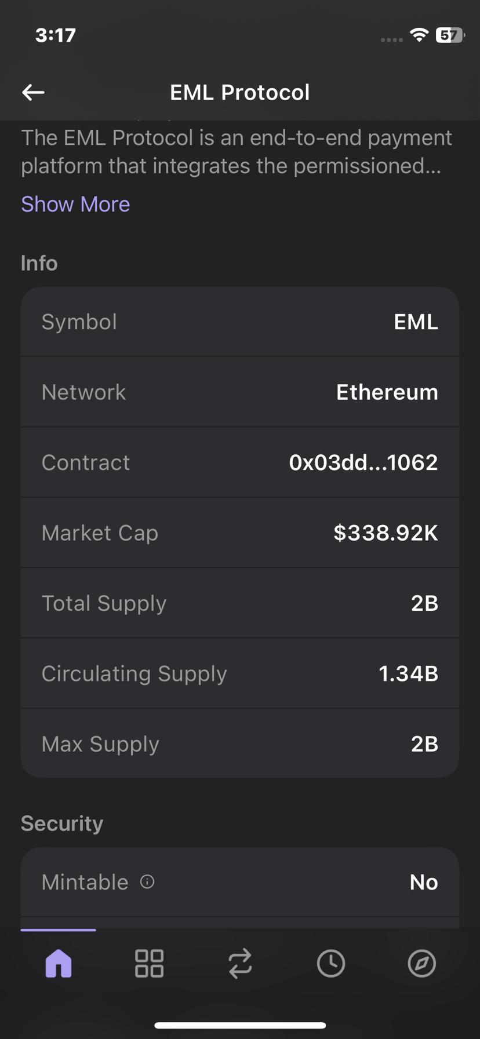480x1039 pixels.
Task: Open the four-squares grid tab
Action: click(x=149, y=963)
